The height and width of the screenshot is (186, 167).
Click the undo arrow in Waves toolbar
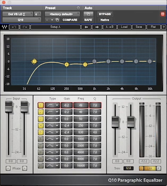pyautogui.click(x=14, y=27)
